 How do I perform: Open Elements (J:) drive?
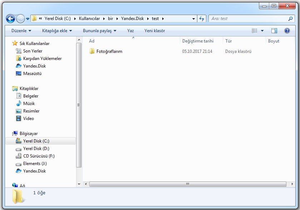tap(35, 164)
